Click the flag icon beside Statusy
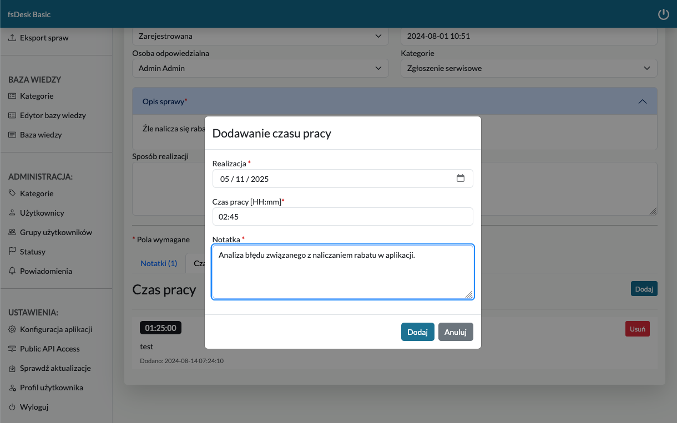The height and width of the screenshot is (423, 677). 12,252
